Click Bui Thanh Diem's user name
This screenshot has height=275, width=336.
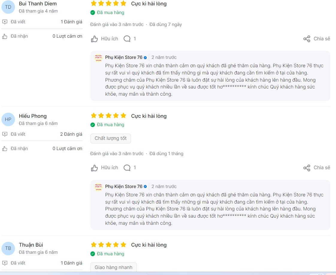point(38,4)
